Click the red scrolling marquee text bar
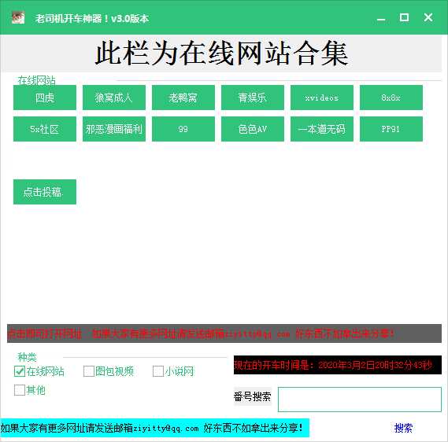The image size is (448, 442). pos(224,333)
